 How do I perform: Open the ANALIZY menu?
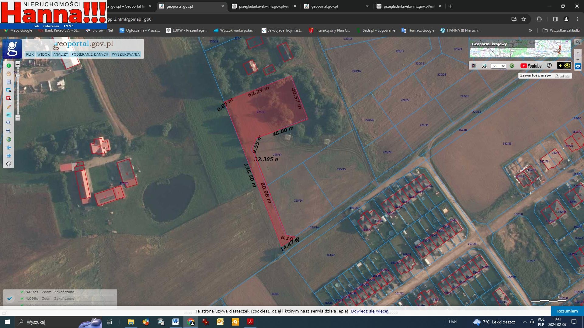point(60,54)
